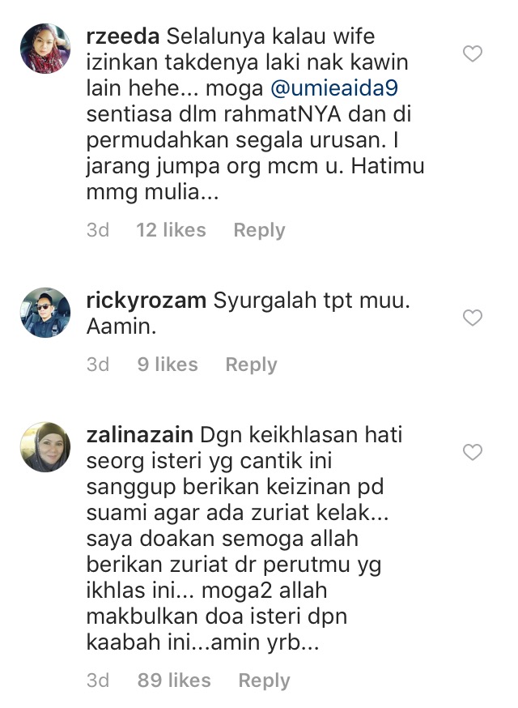Reply to zalinazain's comment
Viewport: 518px width, 708px height.
[264, 680]
